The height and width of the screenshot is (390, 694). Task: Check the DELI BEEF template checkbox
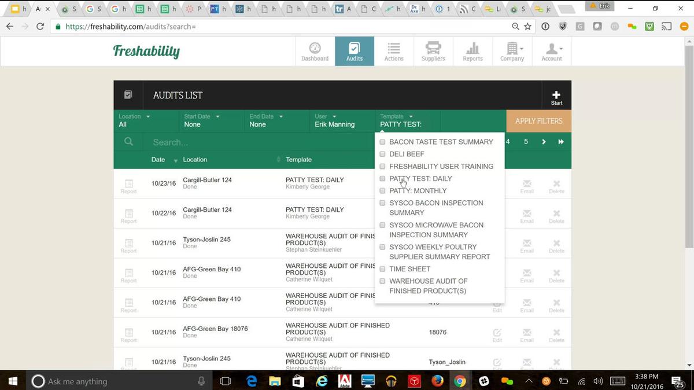pyautogui.click(x=382, y=154)
